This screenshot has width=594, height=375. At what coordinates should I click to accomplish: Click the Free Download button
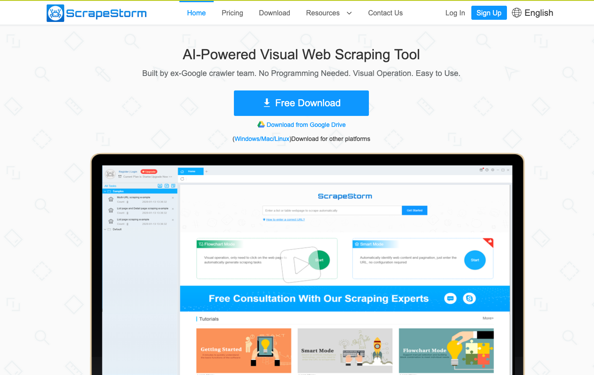(x=301, y=103)
